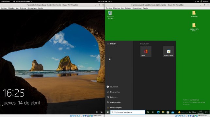Open Archivo menu in the W10 window
Viewport: 210px width, 117px height.
tap(109, 8)
